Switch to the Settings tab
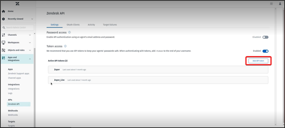 tap(55, 25)
